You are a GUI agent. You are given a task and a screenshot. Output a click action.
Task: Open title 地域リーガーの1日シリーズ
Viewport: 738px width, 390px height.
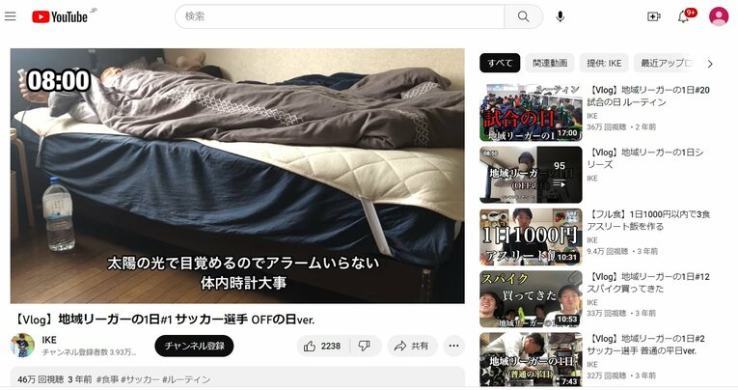pyautogui.click(x=645, y=158)
